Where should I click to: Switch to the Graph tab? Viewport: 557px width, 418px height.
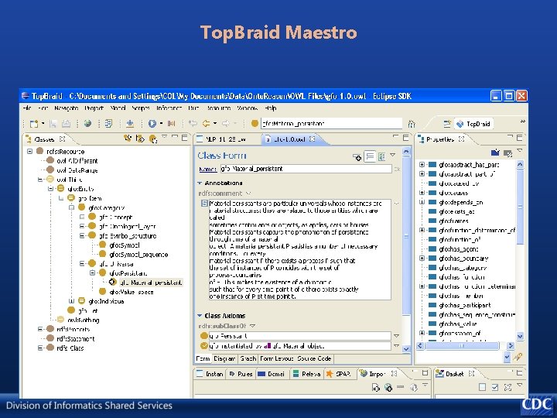coord(248,358)
